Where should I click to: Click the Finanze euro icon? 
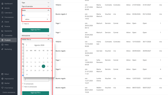click(x=2, y=26)
